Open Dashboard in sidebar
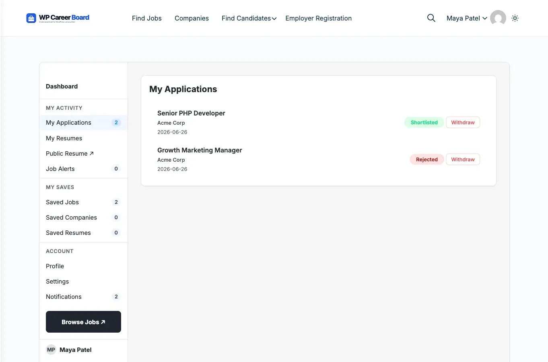 (x=62, y=86)
